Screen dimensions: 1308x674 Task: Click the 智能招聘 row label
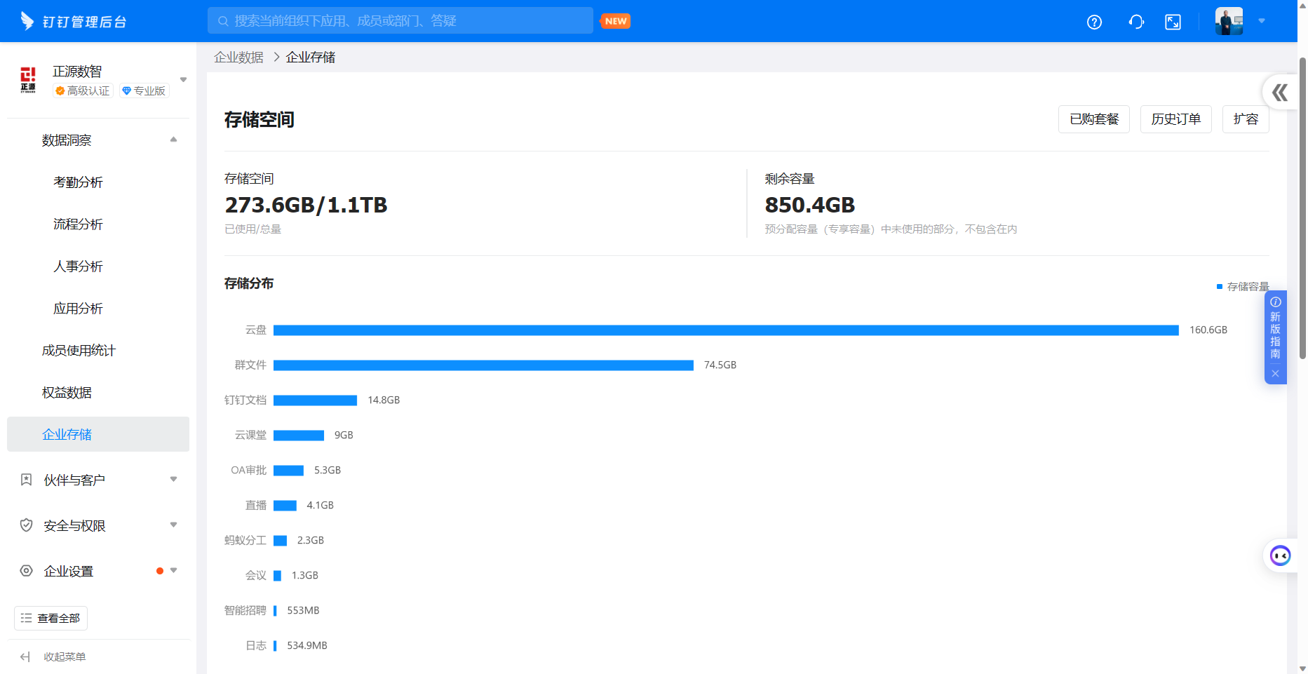pyautogui.click(x=245, y=611)
